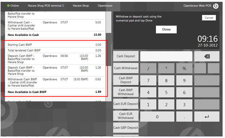Screen dimensions: 225x138
Task: Tap the multiply asterisk key
Action: 166,68
